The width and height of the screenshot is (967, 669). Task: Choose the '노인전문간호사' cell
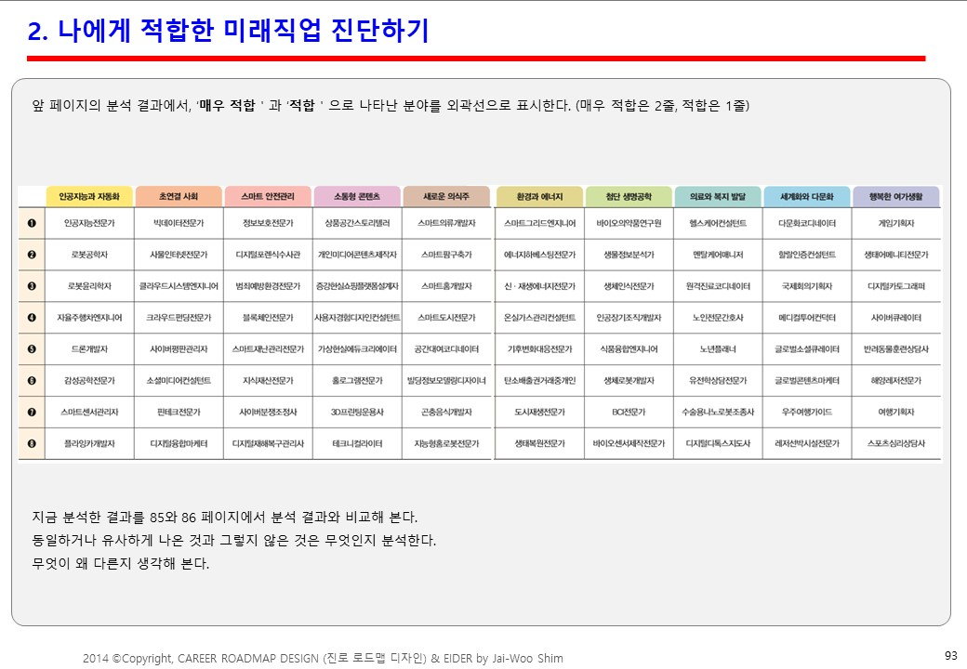718,317
